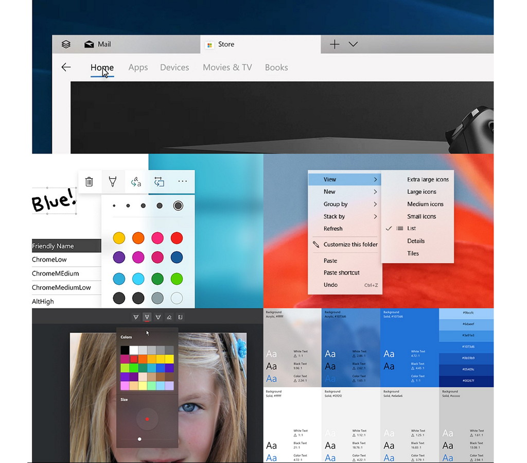The image size is (527, 463).
Task: Expand the Group by submenu arrow
Action: pyautogui.click(x=375, y=204)
